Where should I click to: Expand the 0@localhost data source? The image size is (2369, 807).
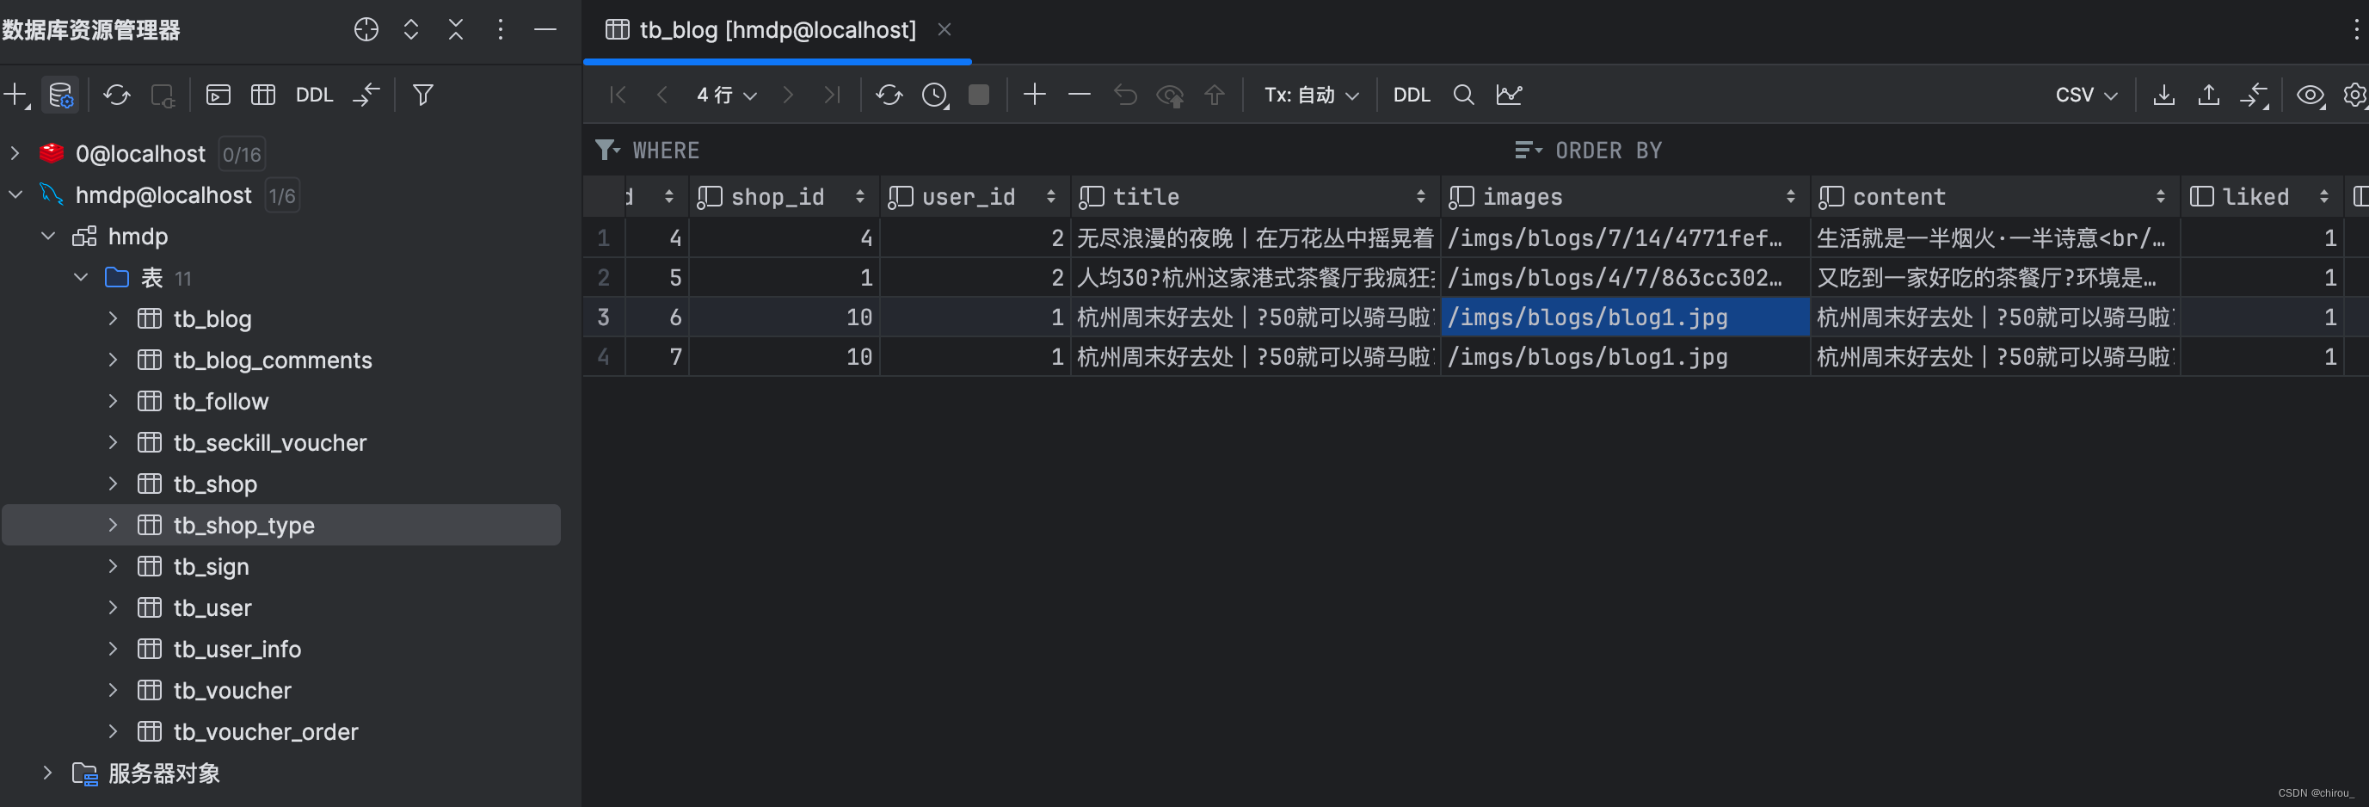[15, 154]
